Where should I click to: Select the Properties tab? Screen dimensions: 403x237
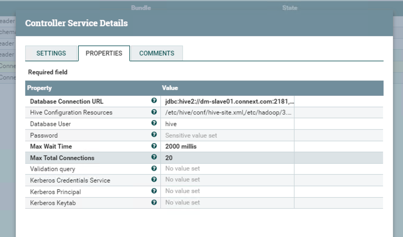click(x=104, y=53)
